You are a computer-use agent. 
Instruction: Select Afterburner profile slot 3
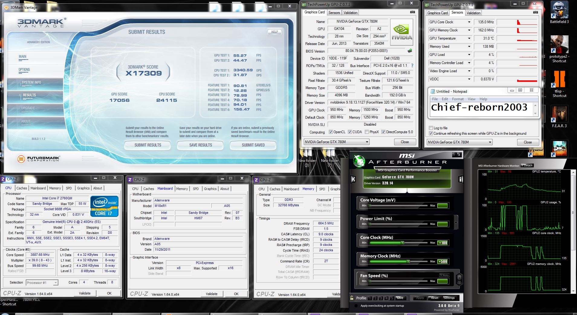coord(381,298)
